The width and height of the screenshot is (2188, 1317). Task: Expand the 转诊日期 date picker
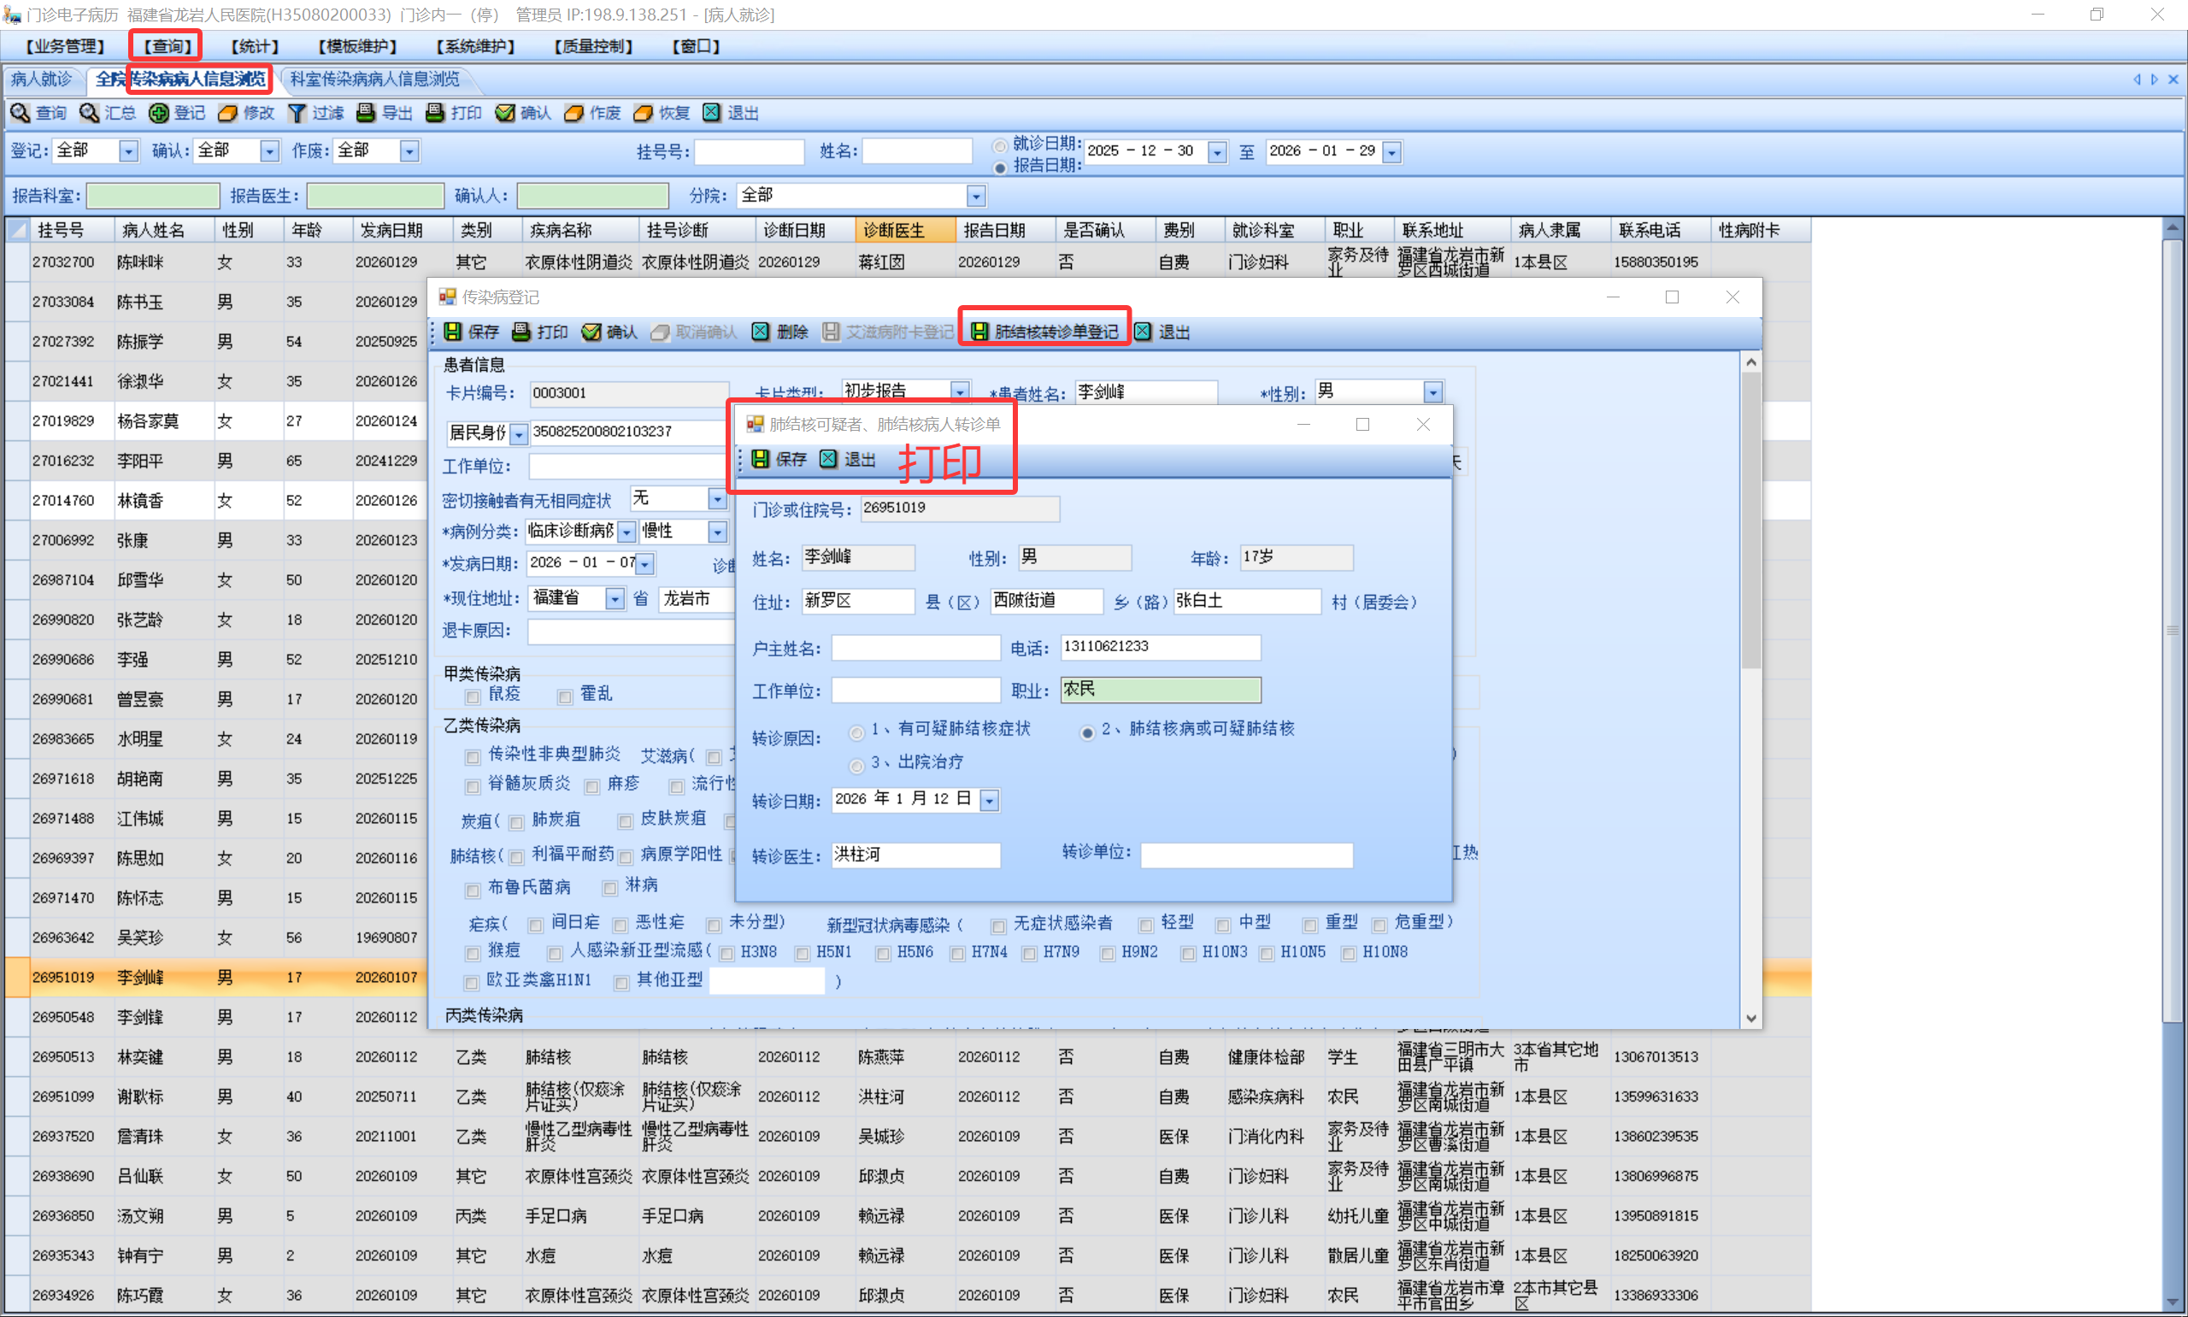(988, 801)
